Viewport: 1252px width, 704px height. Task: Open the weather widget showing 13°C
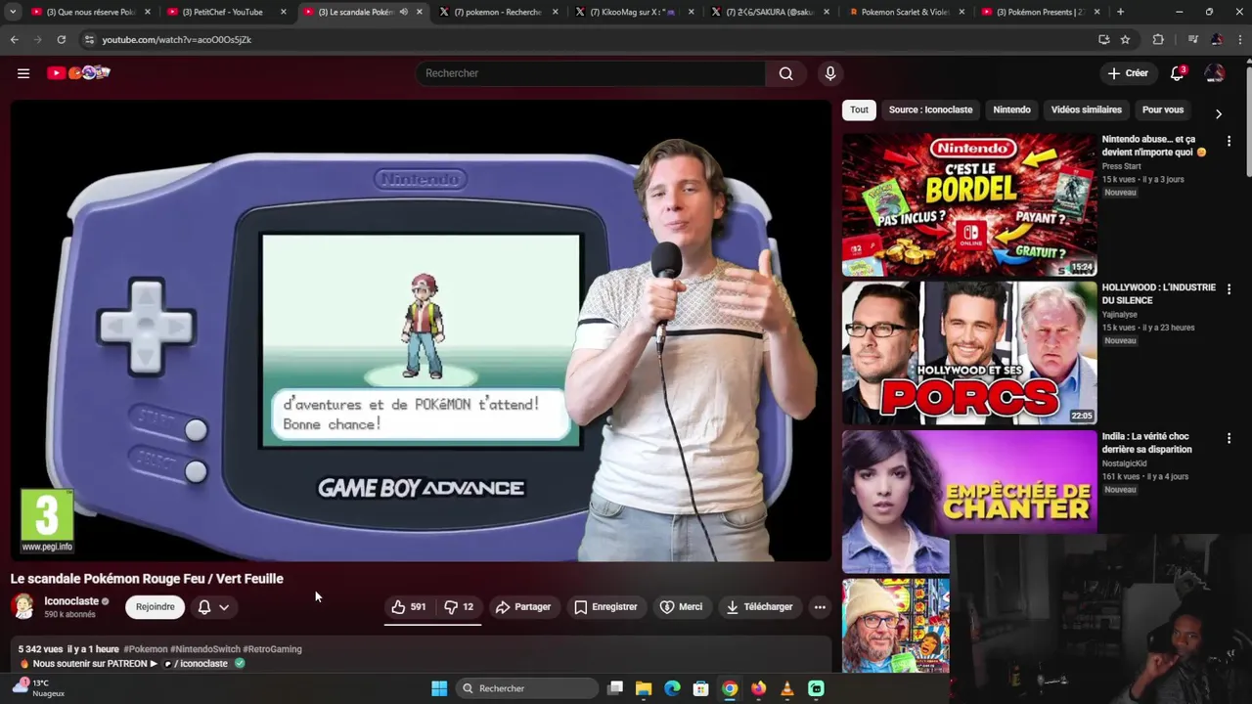(39, 688)
